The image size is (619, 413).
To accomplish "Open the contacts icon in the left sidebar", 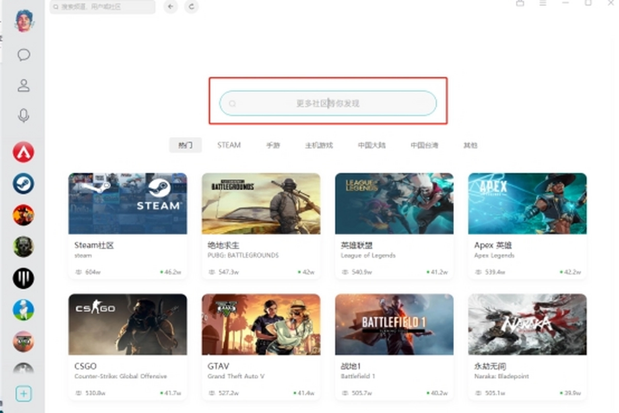I will pyautogui.click(x=23, y=86).
